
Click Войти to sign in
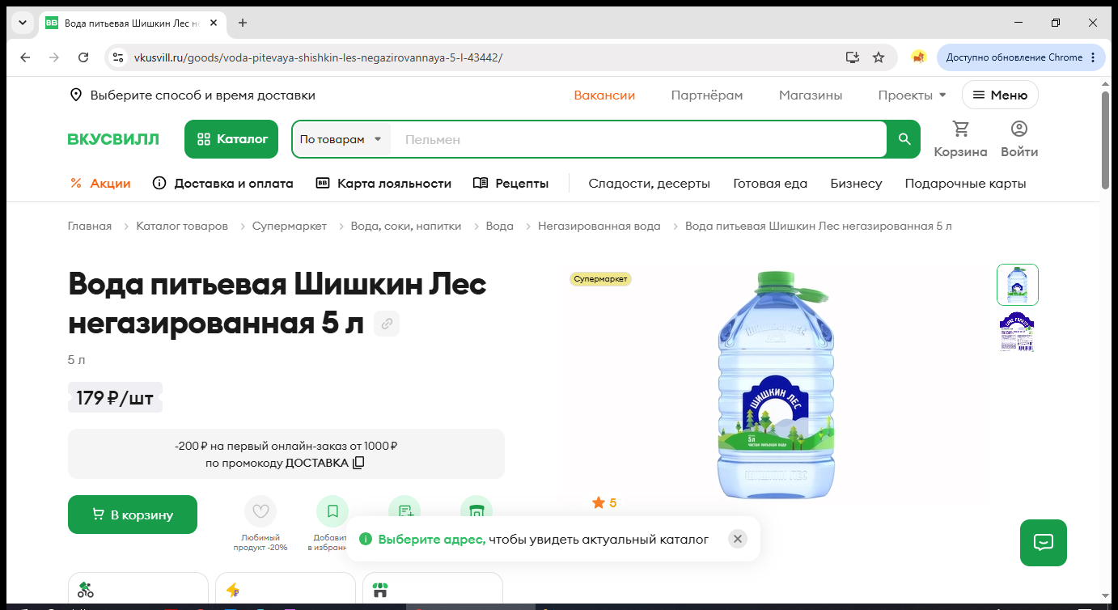1019,139
